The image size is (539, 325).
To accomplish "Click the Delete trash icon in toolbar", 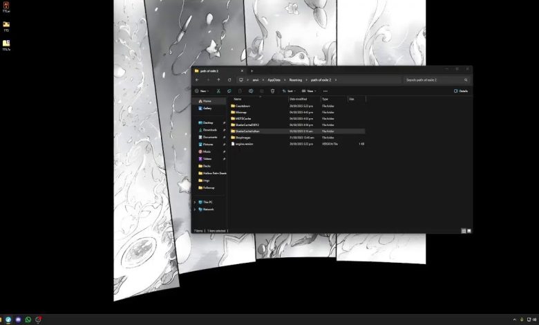I will pos(273,91).
